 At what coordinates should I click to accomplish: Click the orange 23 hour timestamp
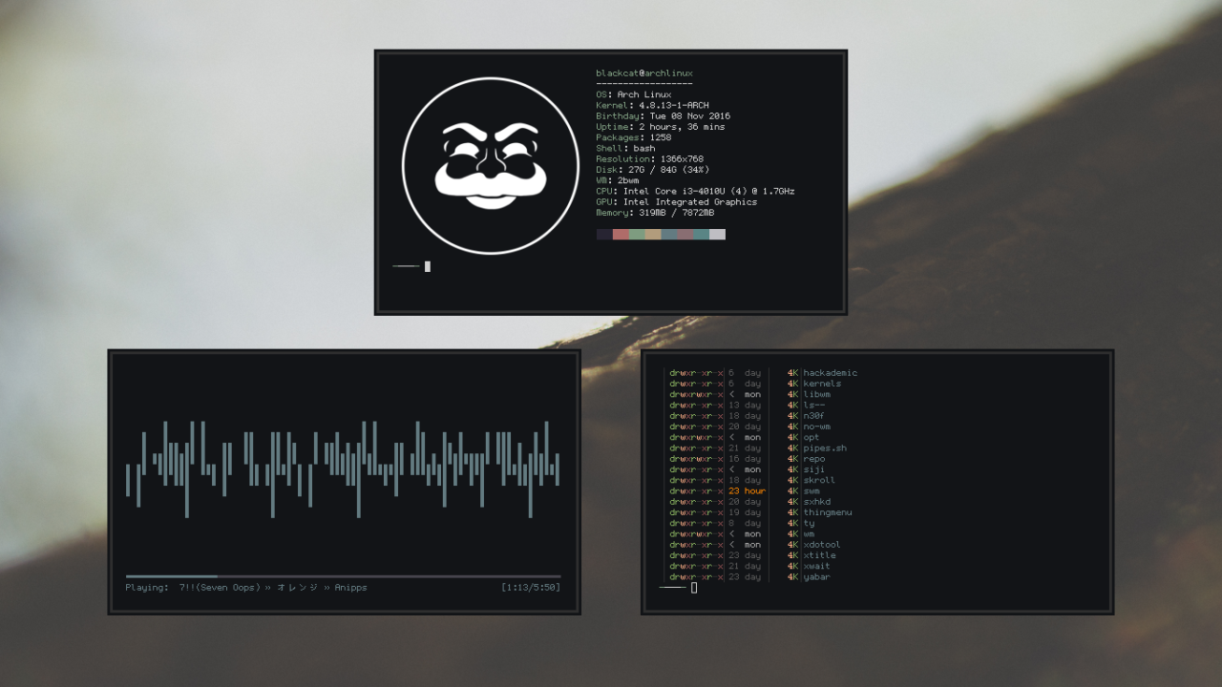coord(747,491)
